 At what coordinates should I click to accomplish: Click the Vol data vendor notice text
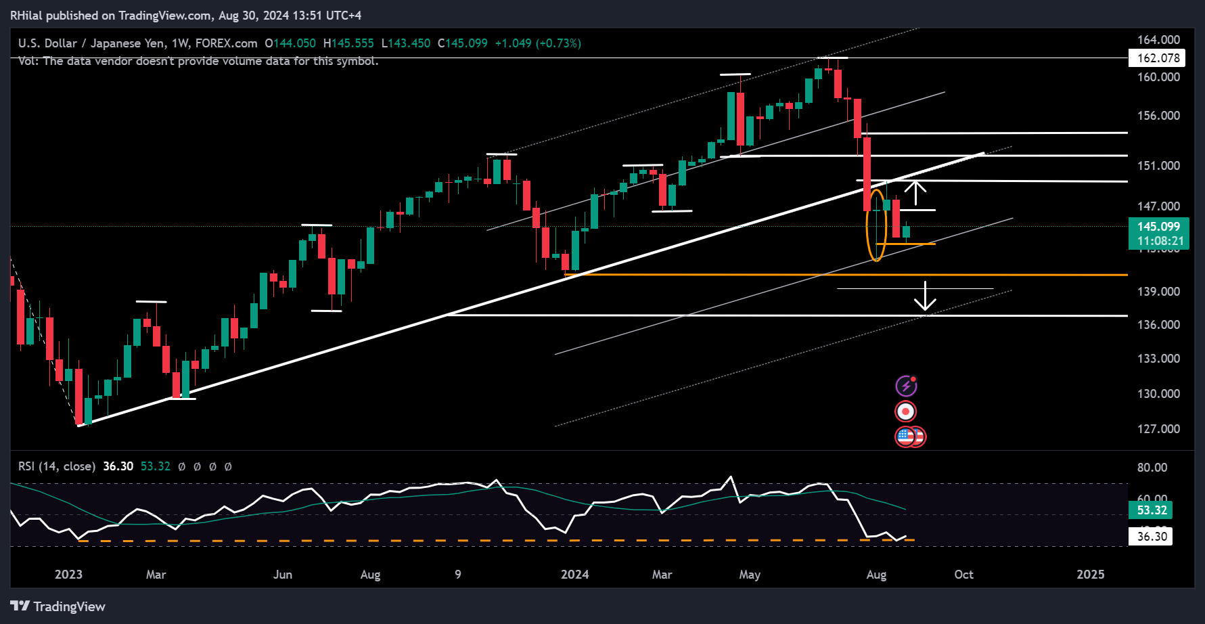[x=198, y=61]
